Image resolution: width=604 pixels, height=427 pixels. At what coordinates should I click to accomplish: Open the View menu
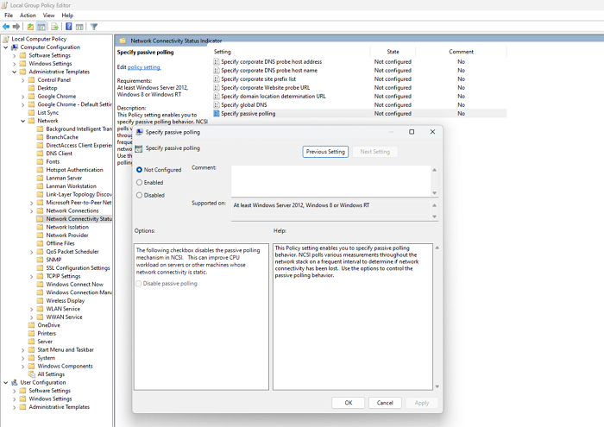(48, 16)
